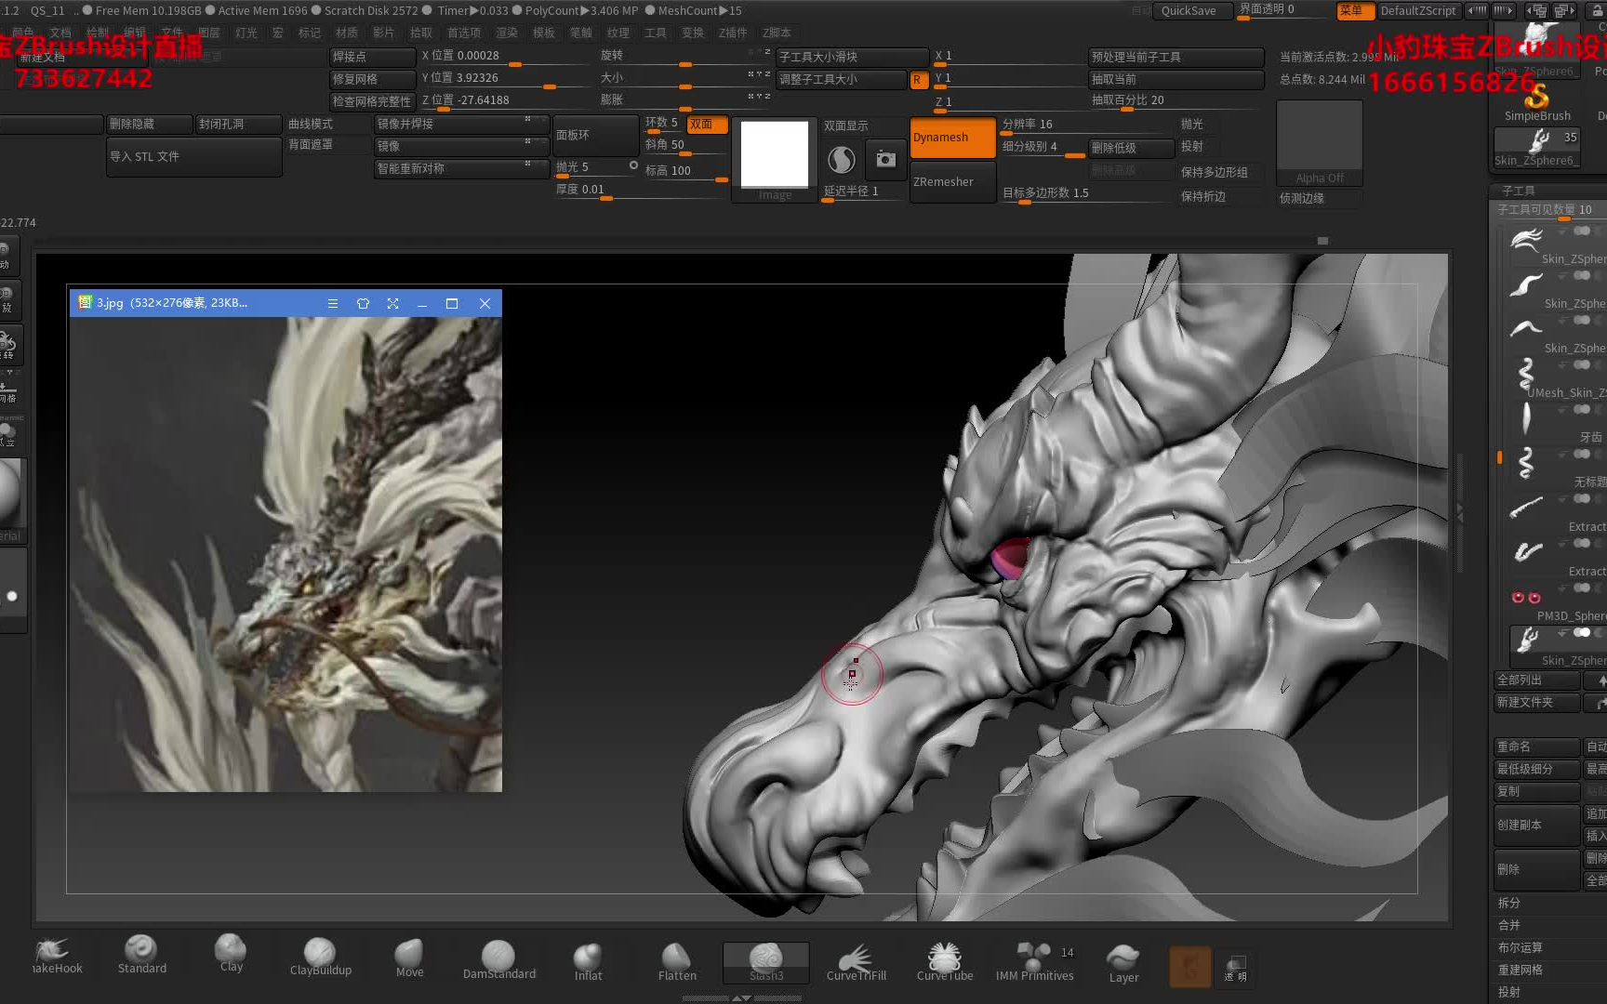Toggle 双面 double-sided display mode

pos(707,123)
